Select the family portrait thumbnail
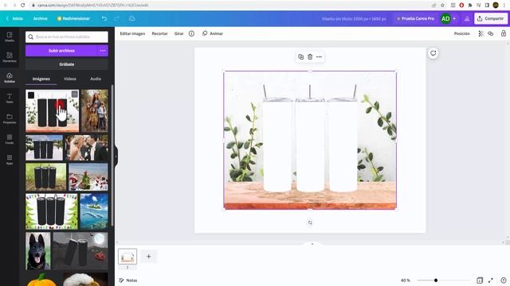510x286 pixels. (x=95, y=111)
